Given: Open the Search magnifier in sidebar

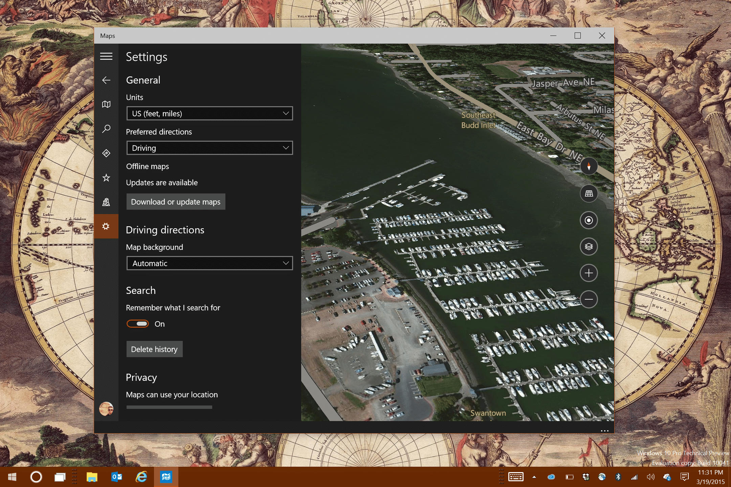Looking at the screenshot, I should (106, 129).
